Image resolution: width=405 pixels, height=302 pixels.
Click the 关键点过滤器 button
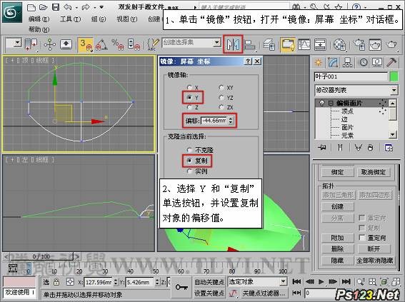point(264,293)
